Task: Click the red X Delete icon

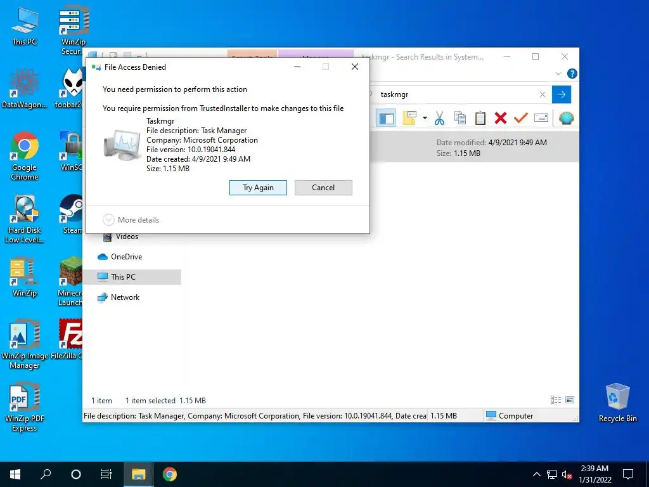Action: point(501,119)
